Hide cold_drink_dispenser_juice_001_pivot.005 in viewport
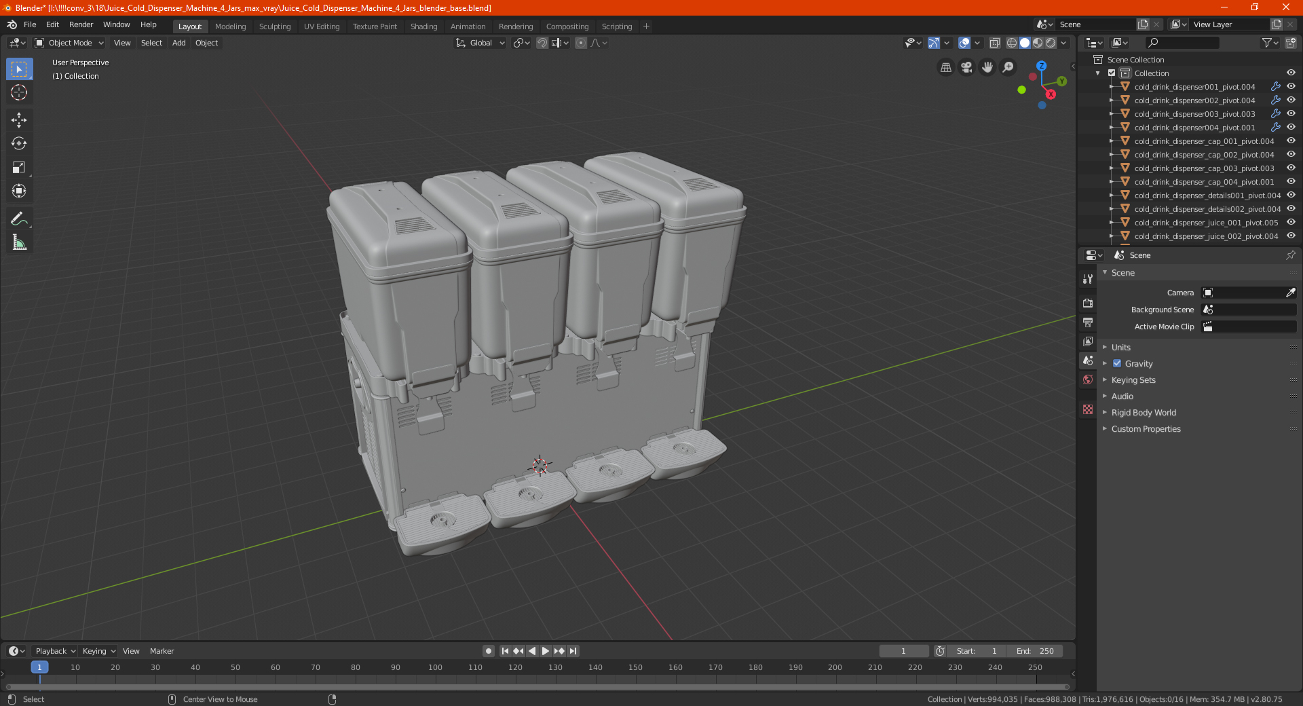 click(x=1291, y=223)
